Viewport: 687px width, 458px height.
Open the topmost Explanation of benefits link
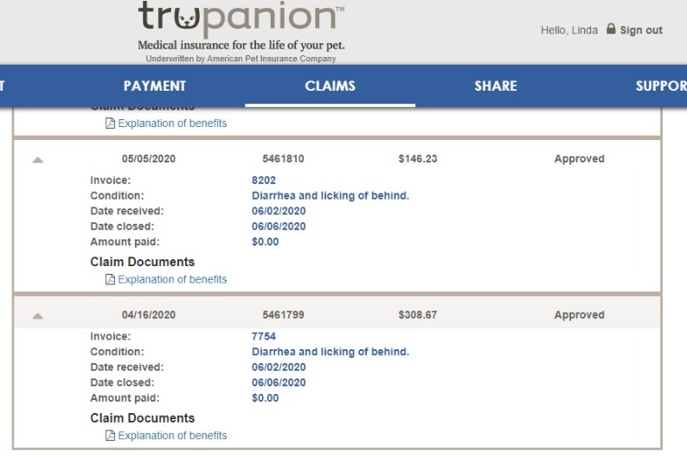[x=172, y=124]
